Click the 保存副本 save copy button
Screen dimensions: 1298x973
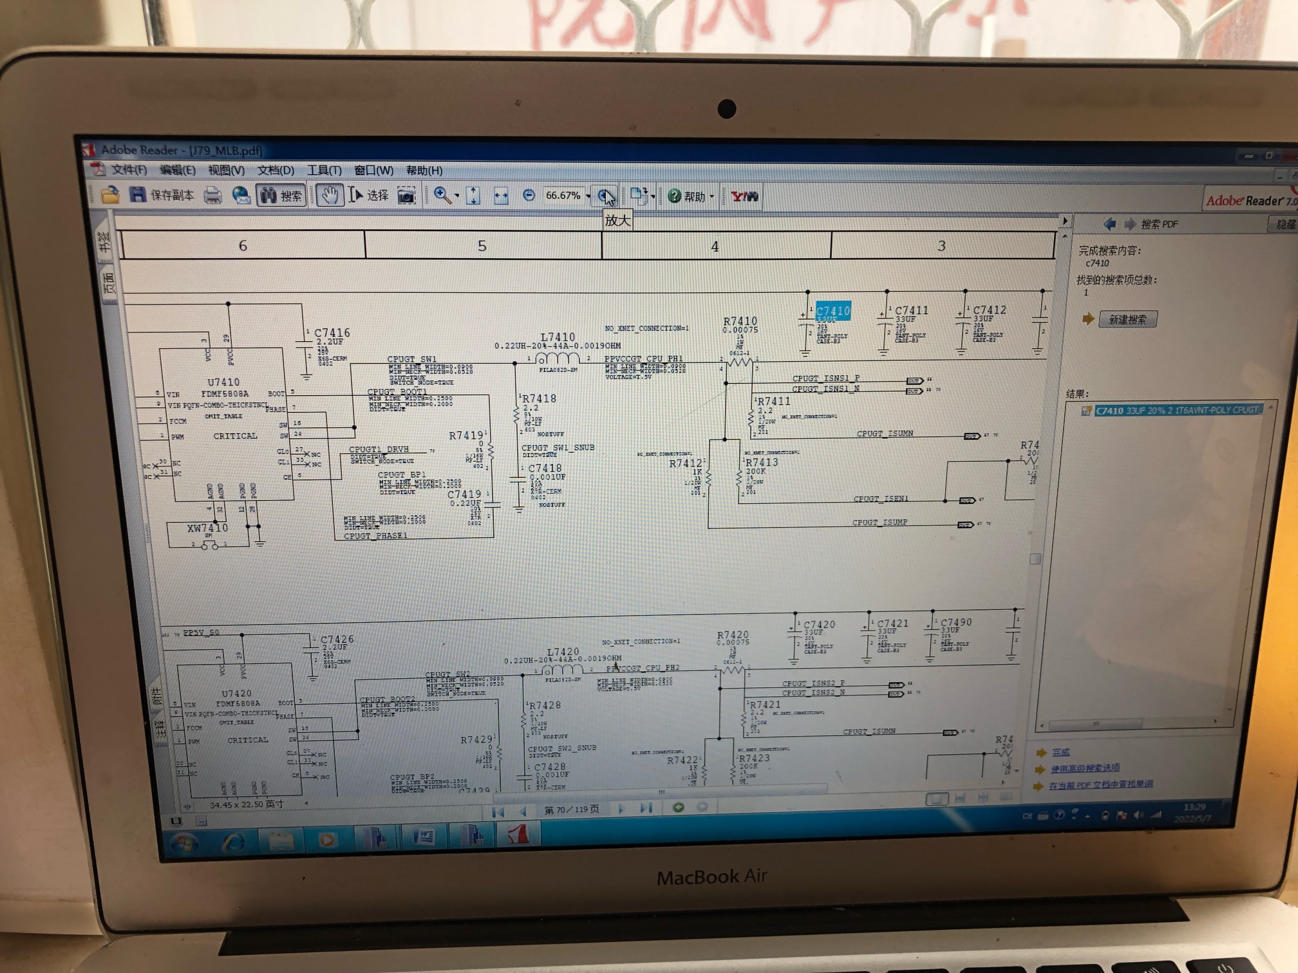click(161, 195)
